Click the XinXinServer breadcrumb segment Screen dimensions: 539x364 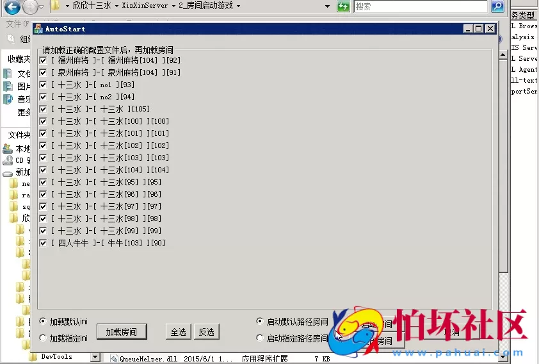(145, 6)
